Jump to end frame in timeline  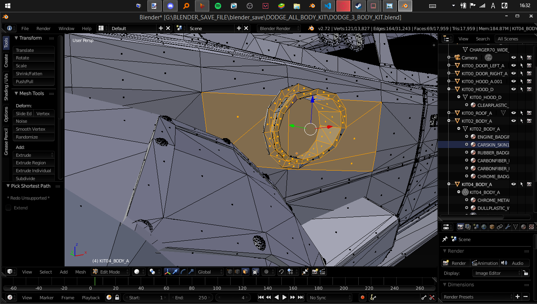click(x=301, y=298)
